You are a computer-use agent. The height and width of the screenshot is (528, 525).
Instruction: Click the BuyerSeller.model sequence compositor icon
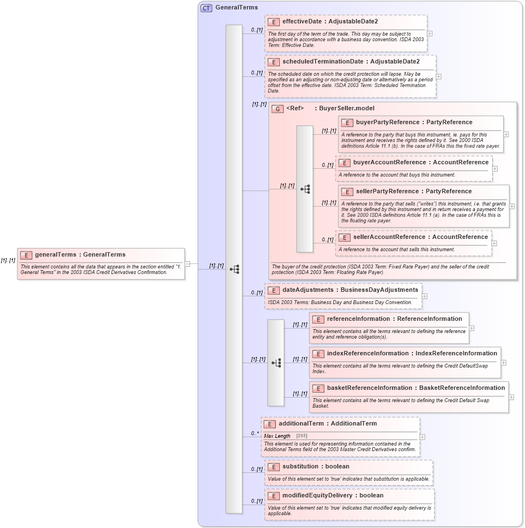[305, 189]
